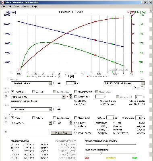Click the Match Prop button
153x161 pixels.
61,133
